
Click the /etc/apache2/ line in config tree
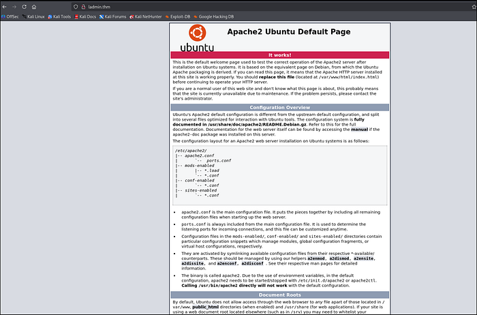click(191, 151)
